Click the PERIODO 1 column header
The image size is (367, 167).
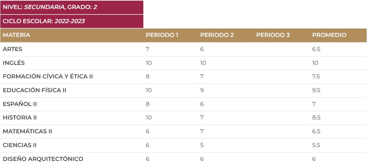[x=162, y=35]
